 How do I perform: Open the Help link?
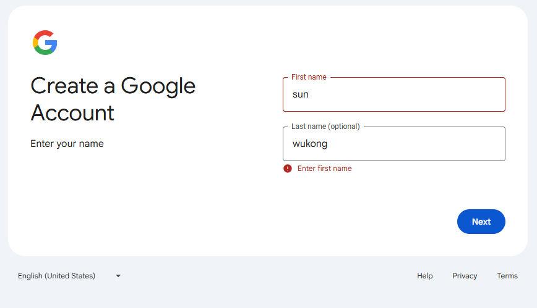pos(424,276)
